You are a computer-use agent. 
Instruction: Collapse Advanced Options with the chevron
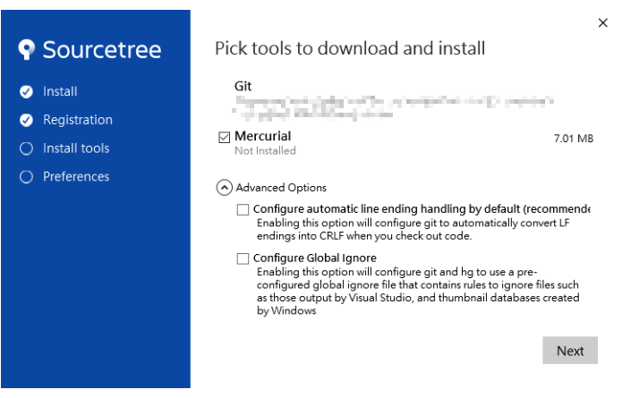(224, 188)
